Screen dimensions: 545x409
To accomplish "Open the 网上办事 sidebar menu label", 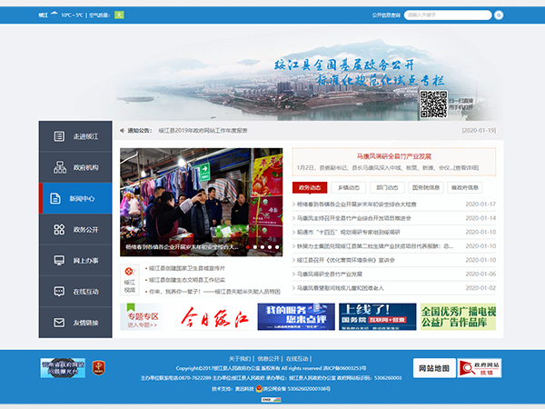I will tap(85, 261).
